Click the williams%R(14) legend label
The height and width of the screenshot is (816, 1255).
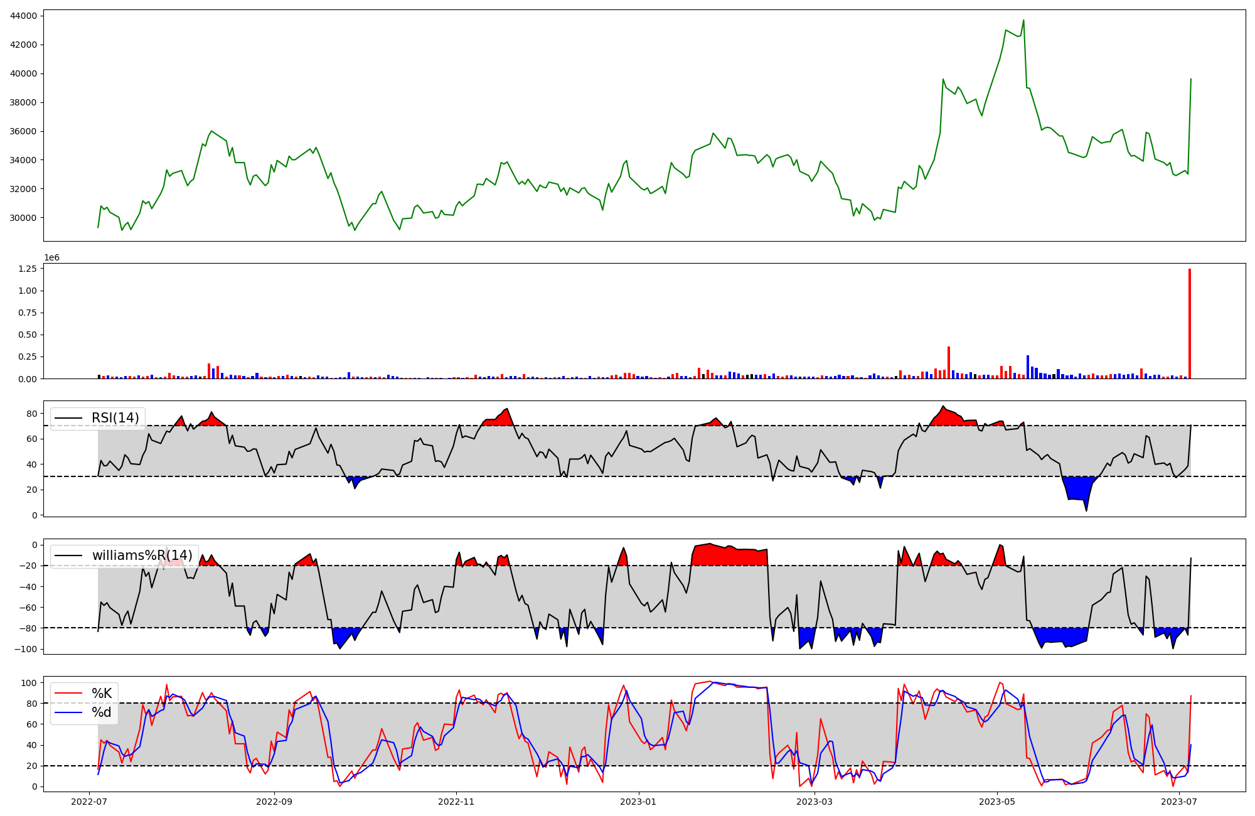pyautogui.click(x=142, y=556)
